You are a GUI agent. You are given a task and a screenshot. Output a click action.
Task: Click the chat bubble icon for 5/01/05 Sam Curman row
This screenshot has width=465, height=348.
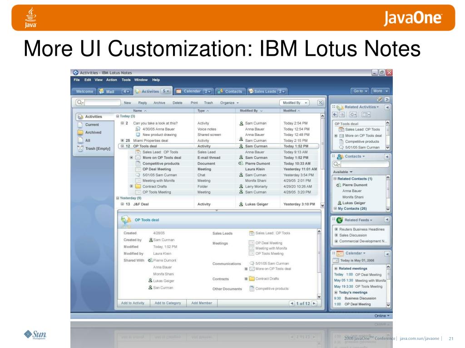tap(138, 175)
